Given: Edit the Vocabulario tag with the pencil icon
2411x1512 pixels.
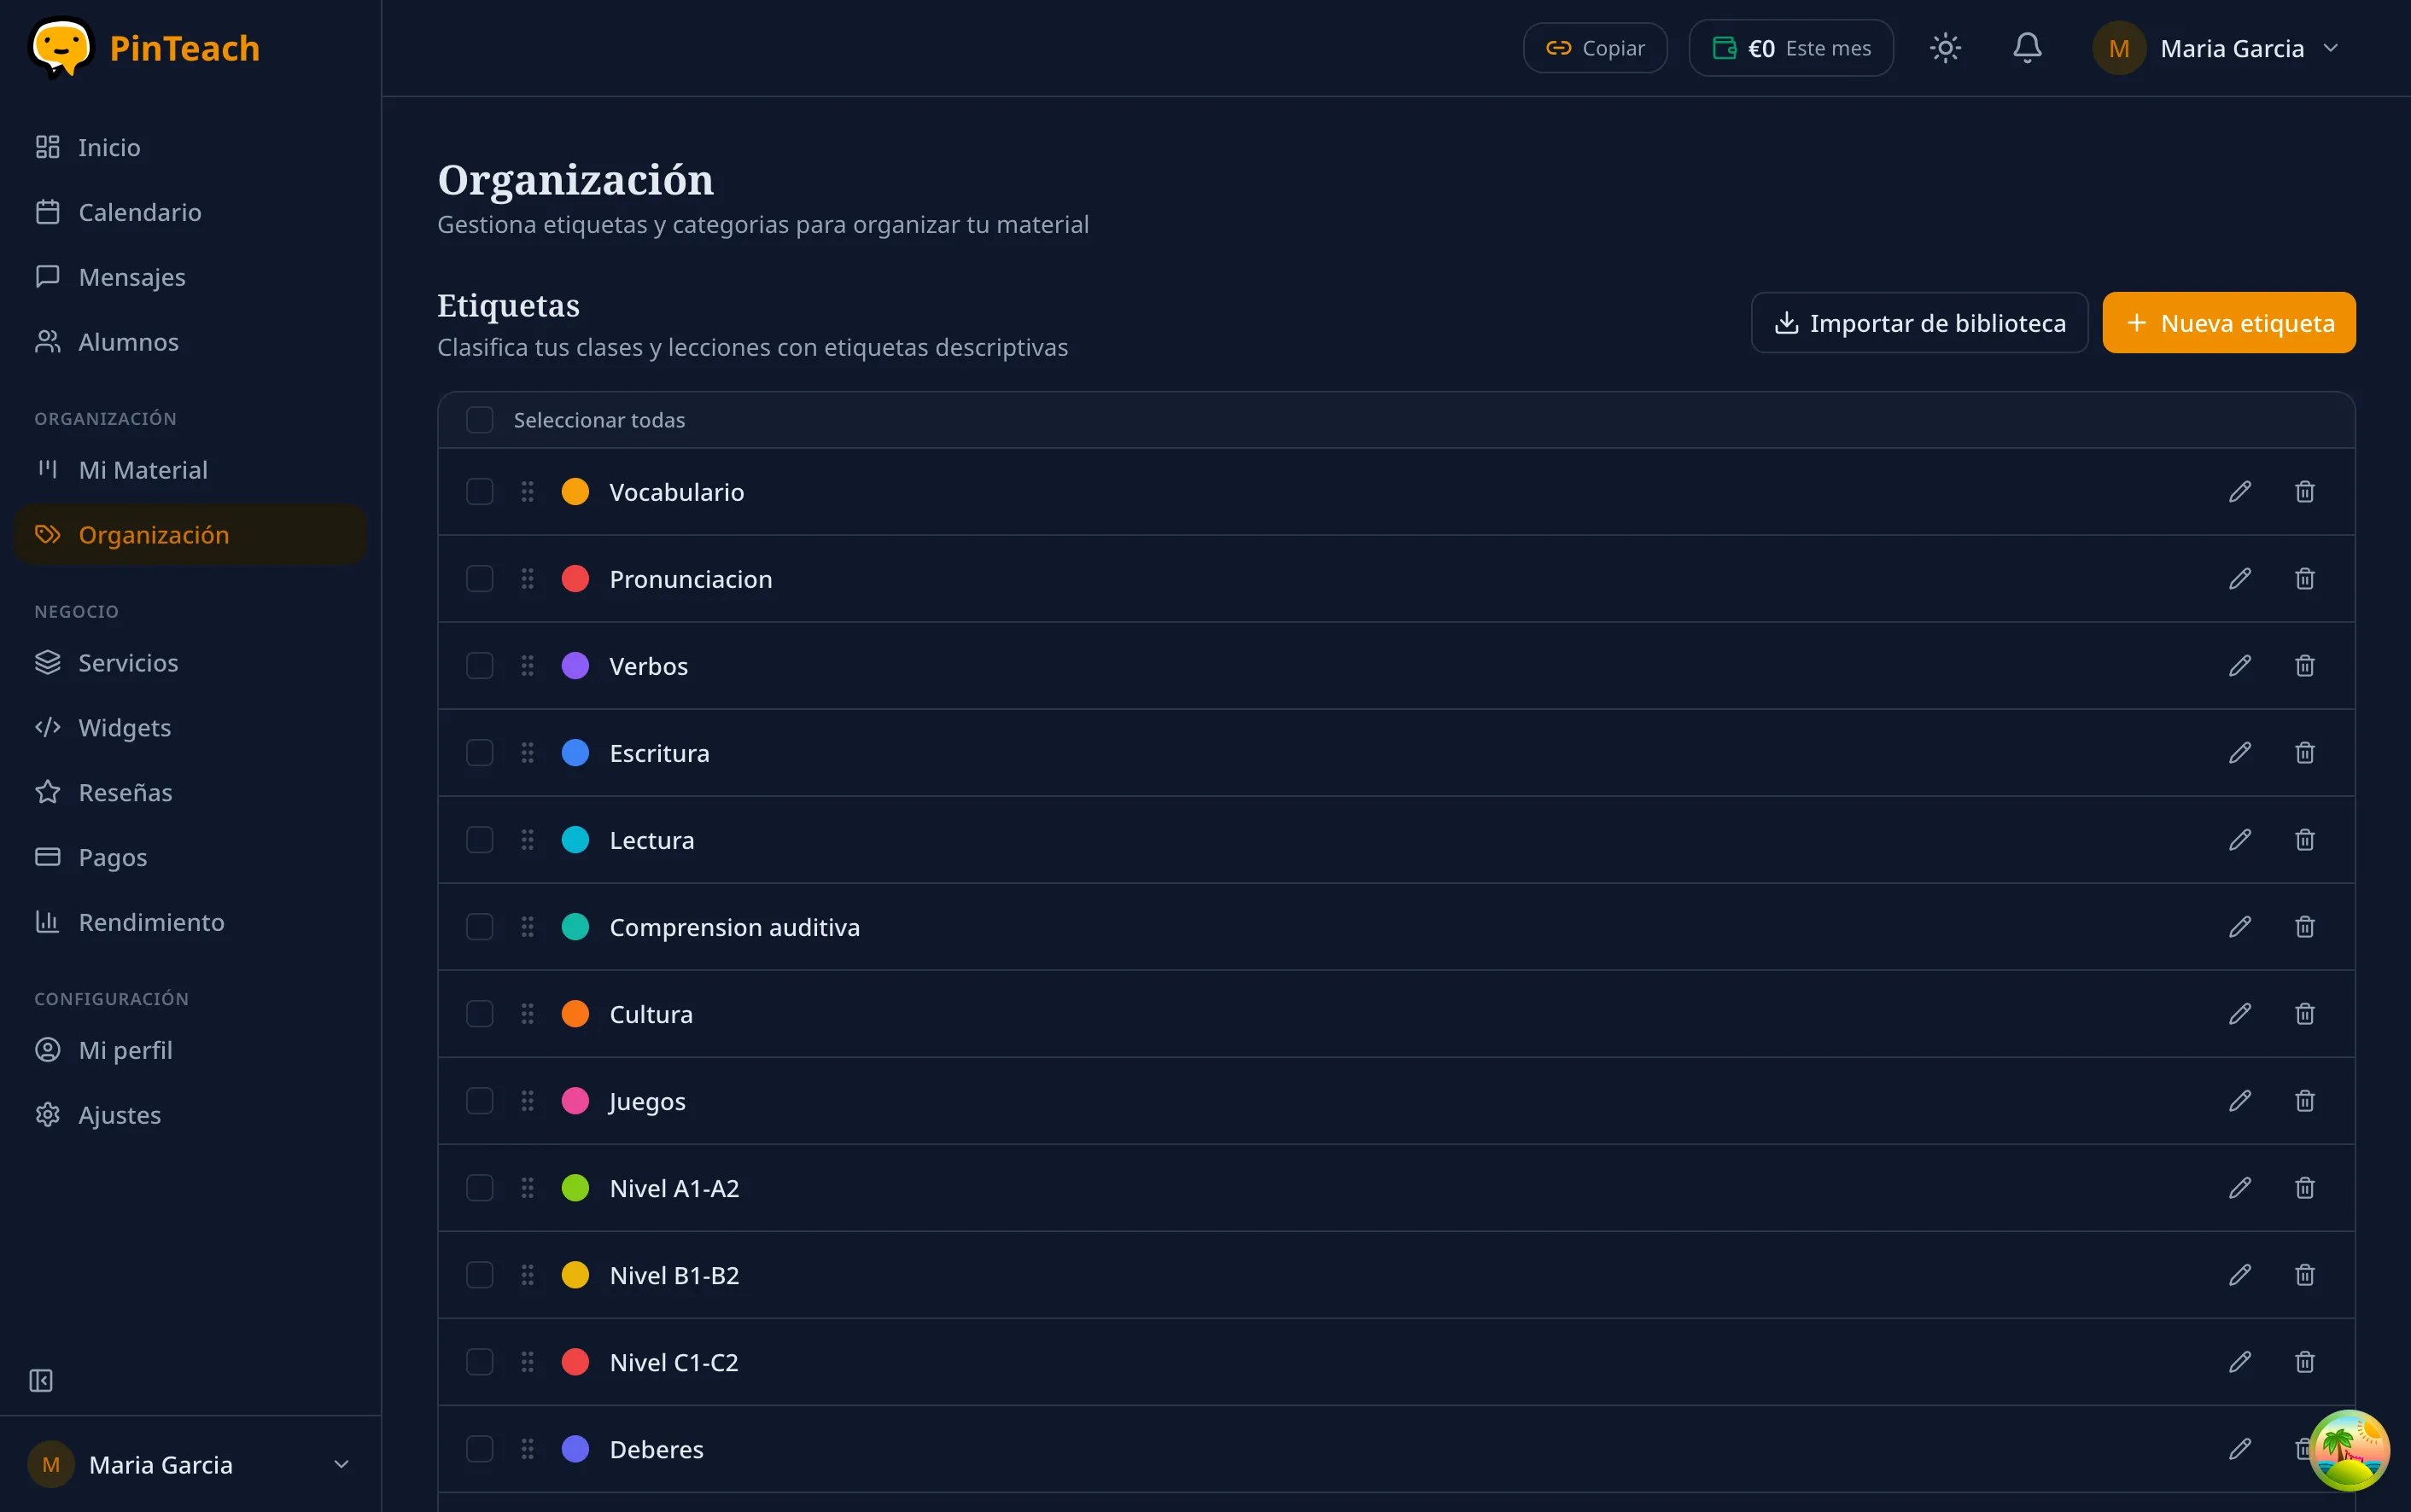Looking at the screenshot, I should (2240, 491).
